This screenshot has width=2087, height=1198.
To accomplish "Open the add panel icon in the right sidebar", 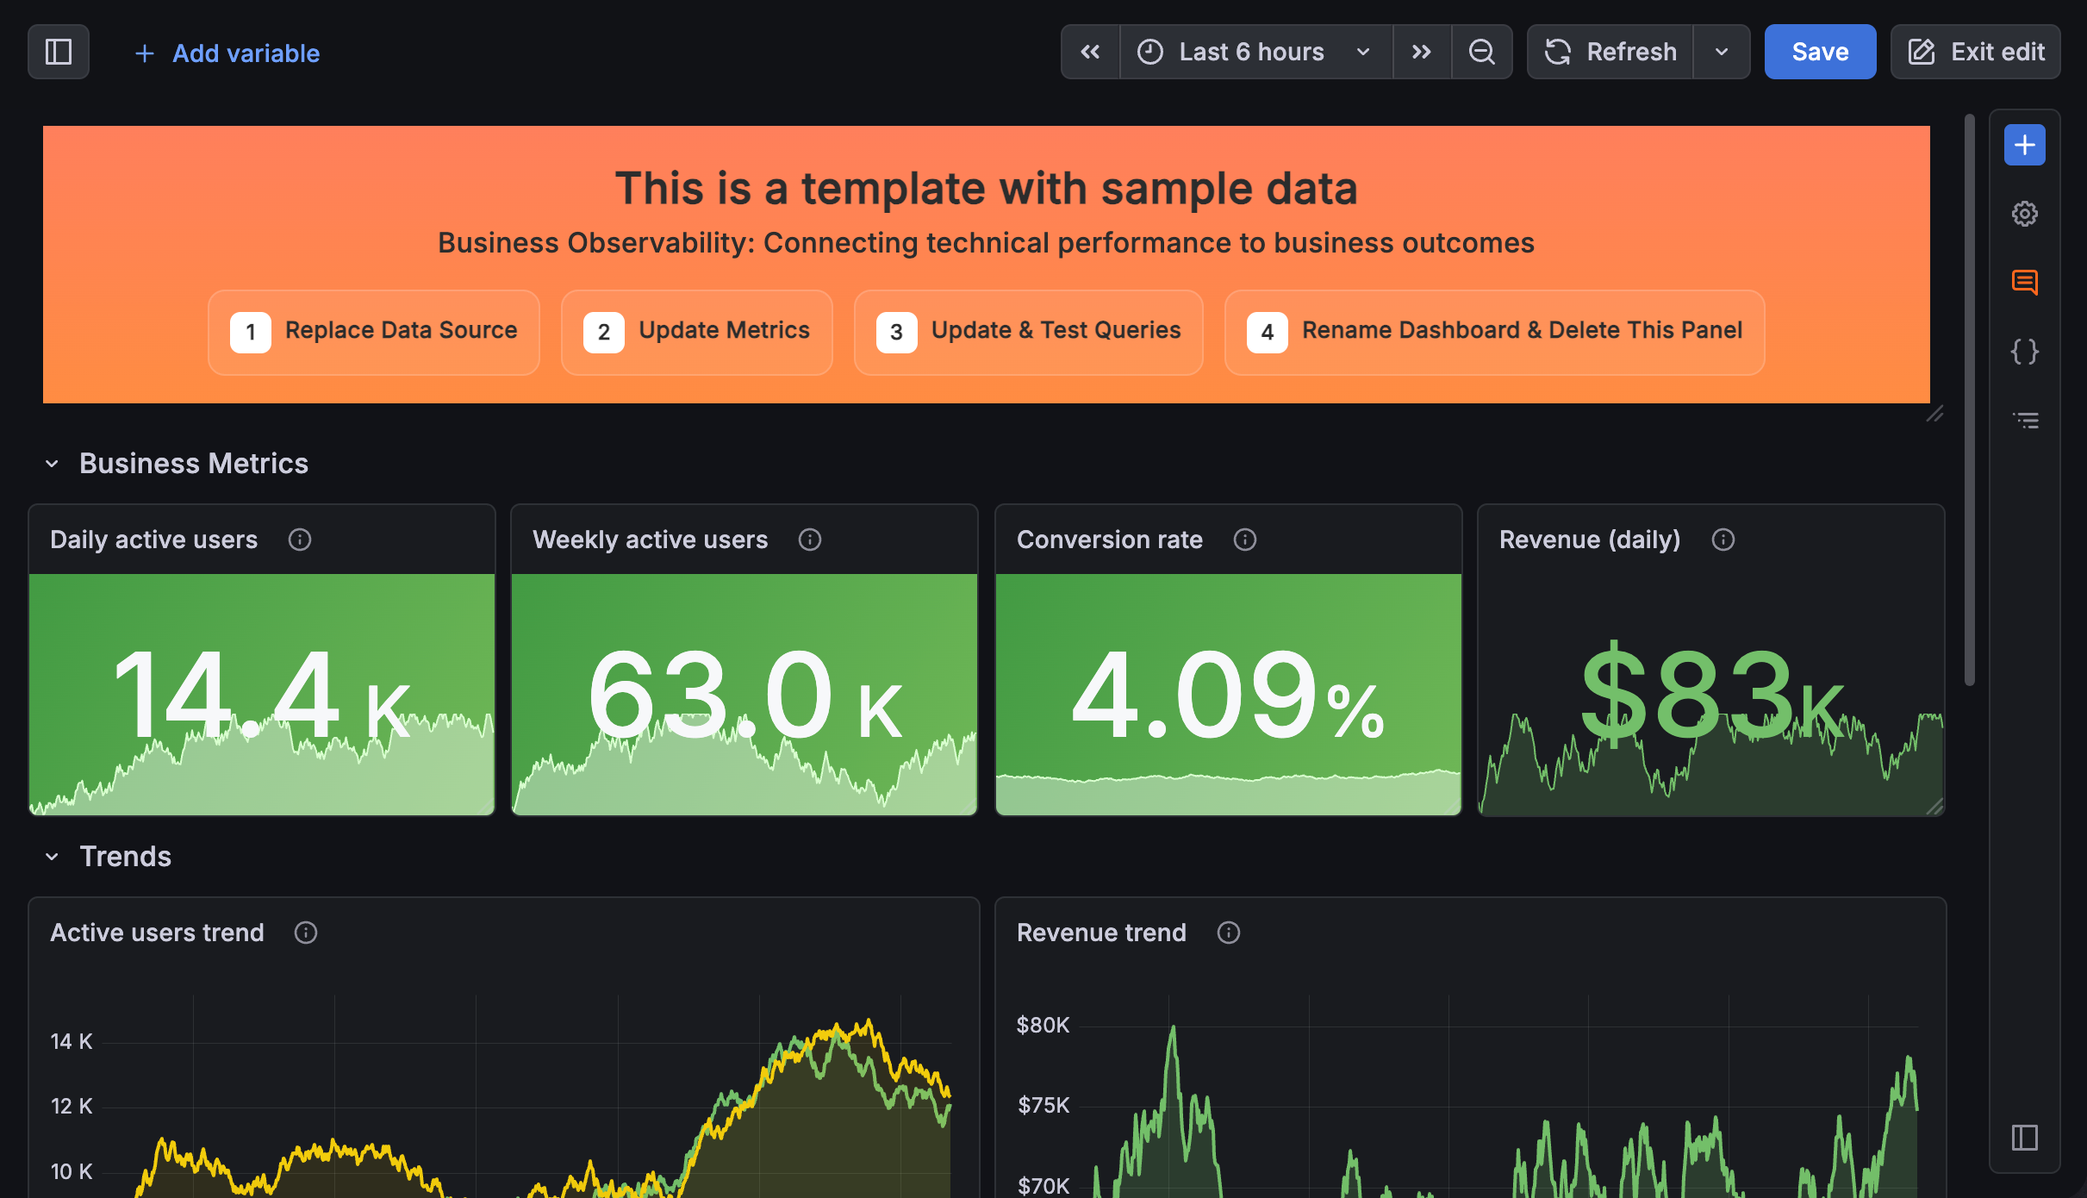I will tap(2024, 144).
